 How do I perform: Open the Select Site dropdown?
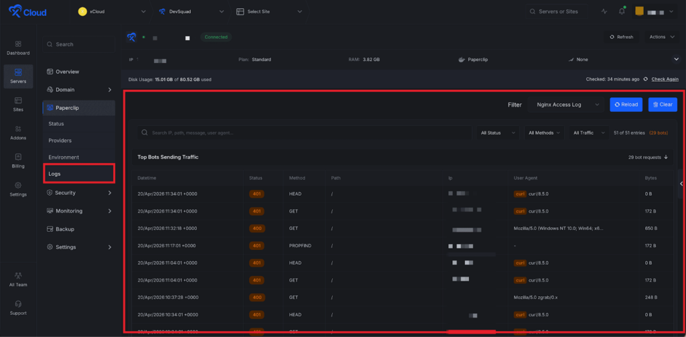coord(269,11)
